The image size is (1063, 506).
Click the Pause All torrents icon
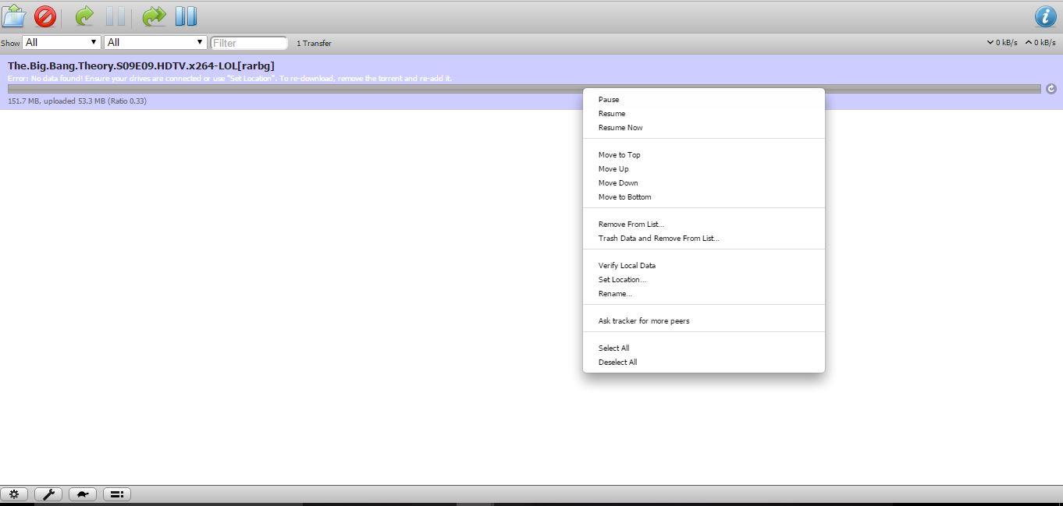coord(186,16)
